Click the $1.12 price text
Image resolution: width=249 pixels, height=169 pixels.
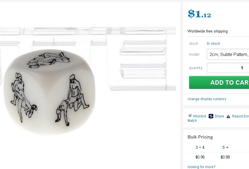pos(199,14)
